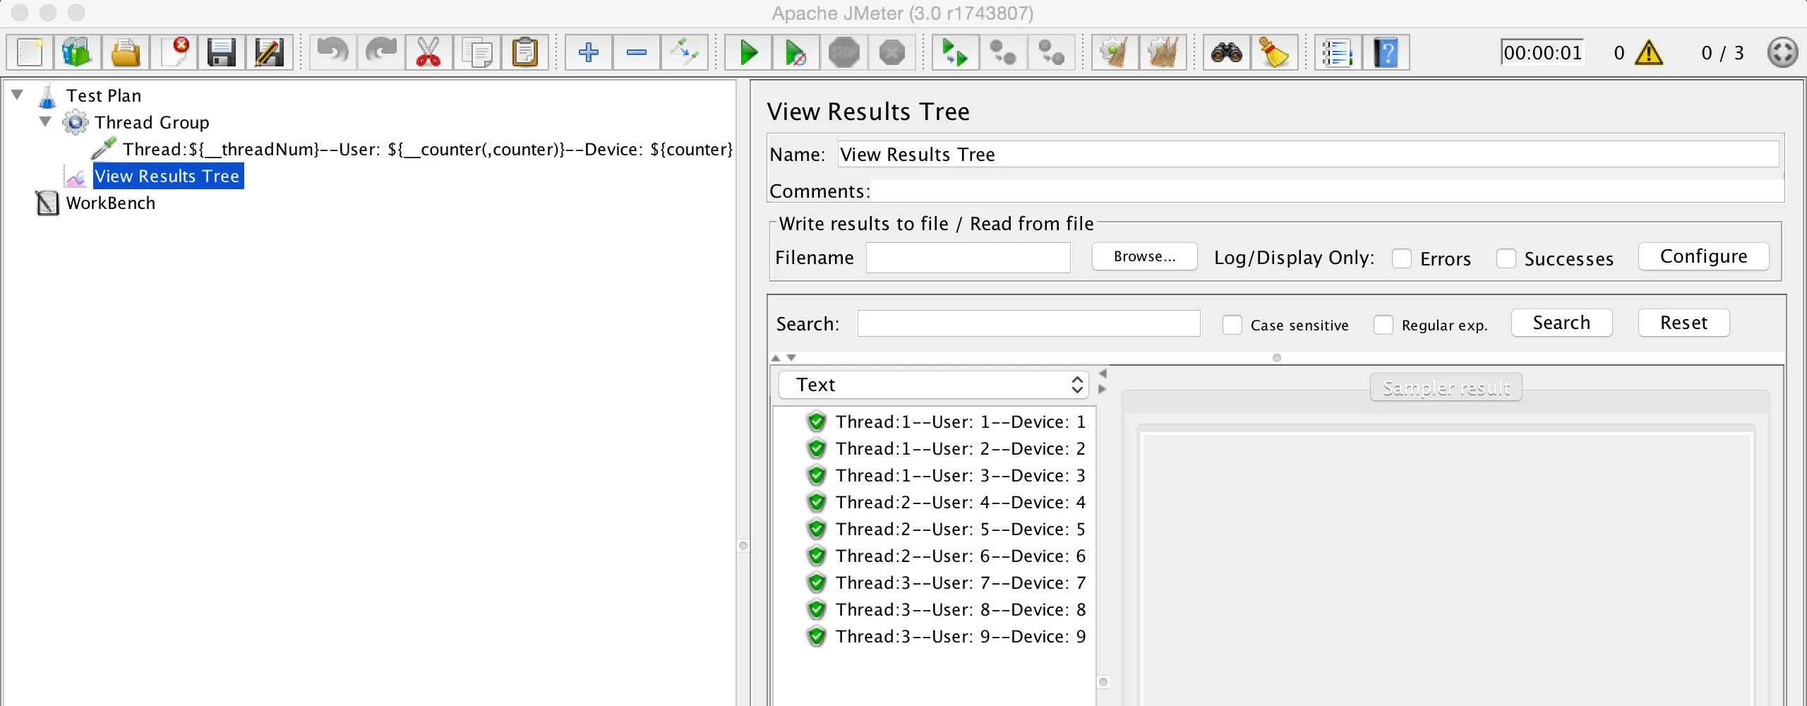
Task: Undo the last action
Action: coord(333,52)
